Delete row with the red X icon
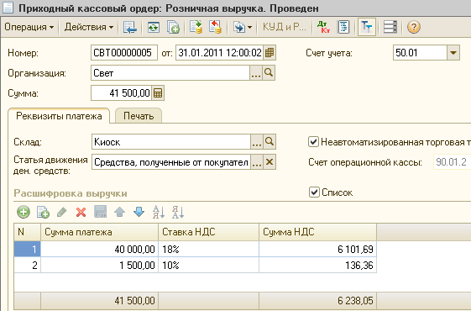 click(x=81, y=212)
